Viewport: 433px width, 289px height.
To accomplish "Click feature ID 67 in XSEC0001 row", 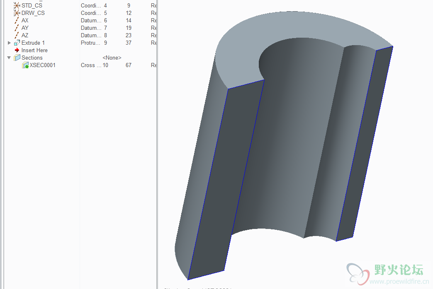I will tap(129, 65).
